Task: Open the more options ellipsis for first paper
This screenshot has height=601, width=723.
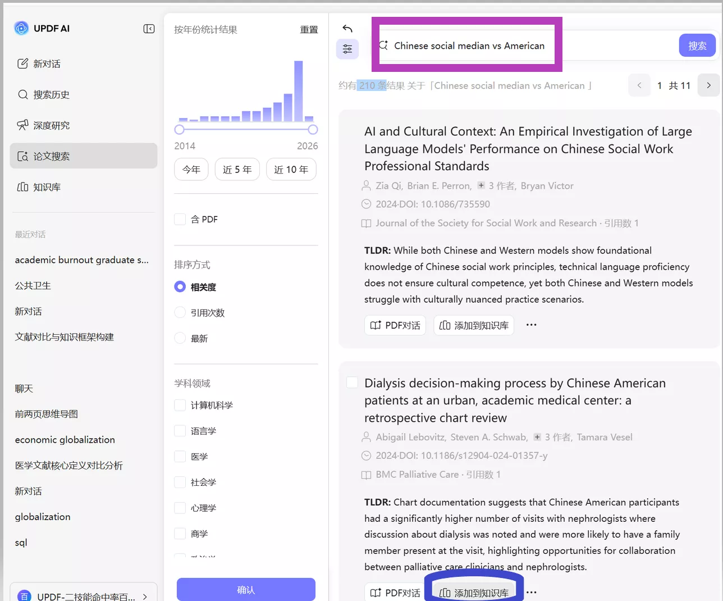Action: pos(531,325)
